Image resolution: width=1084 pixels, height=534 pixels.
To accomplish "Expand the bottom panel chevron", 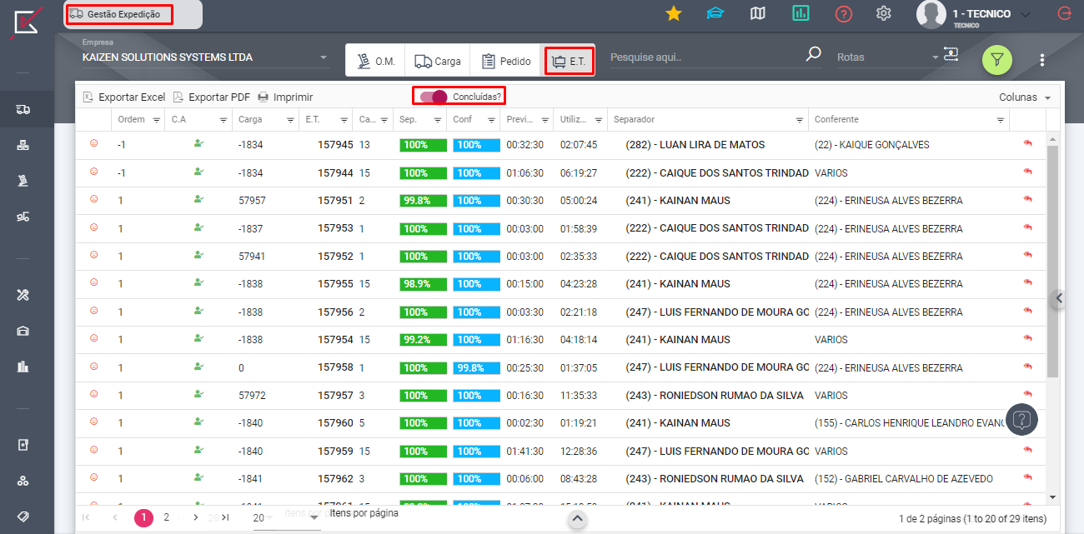I will (x=577, y=519).
